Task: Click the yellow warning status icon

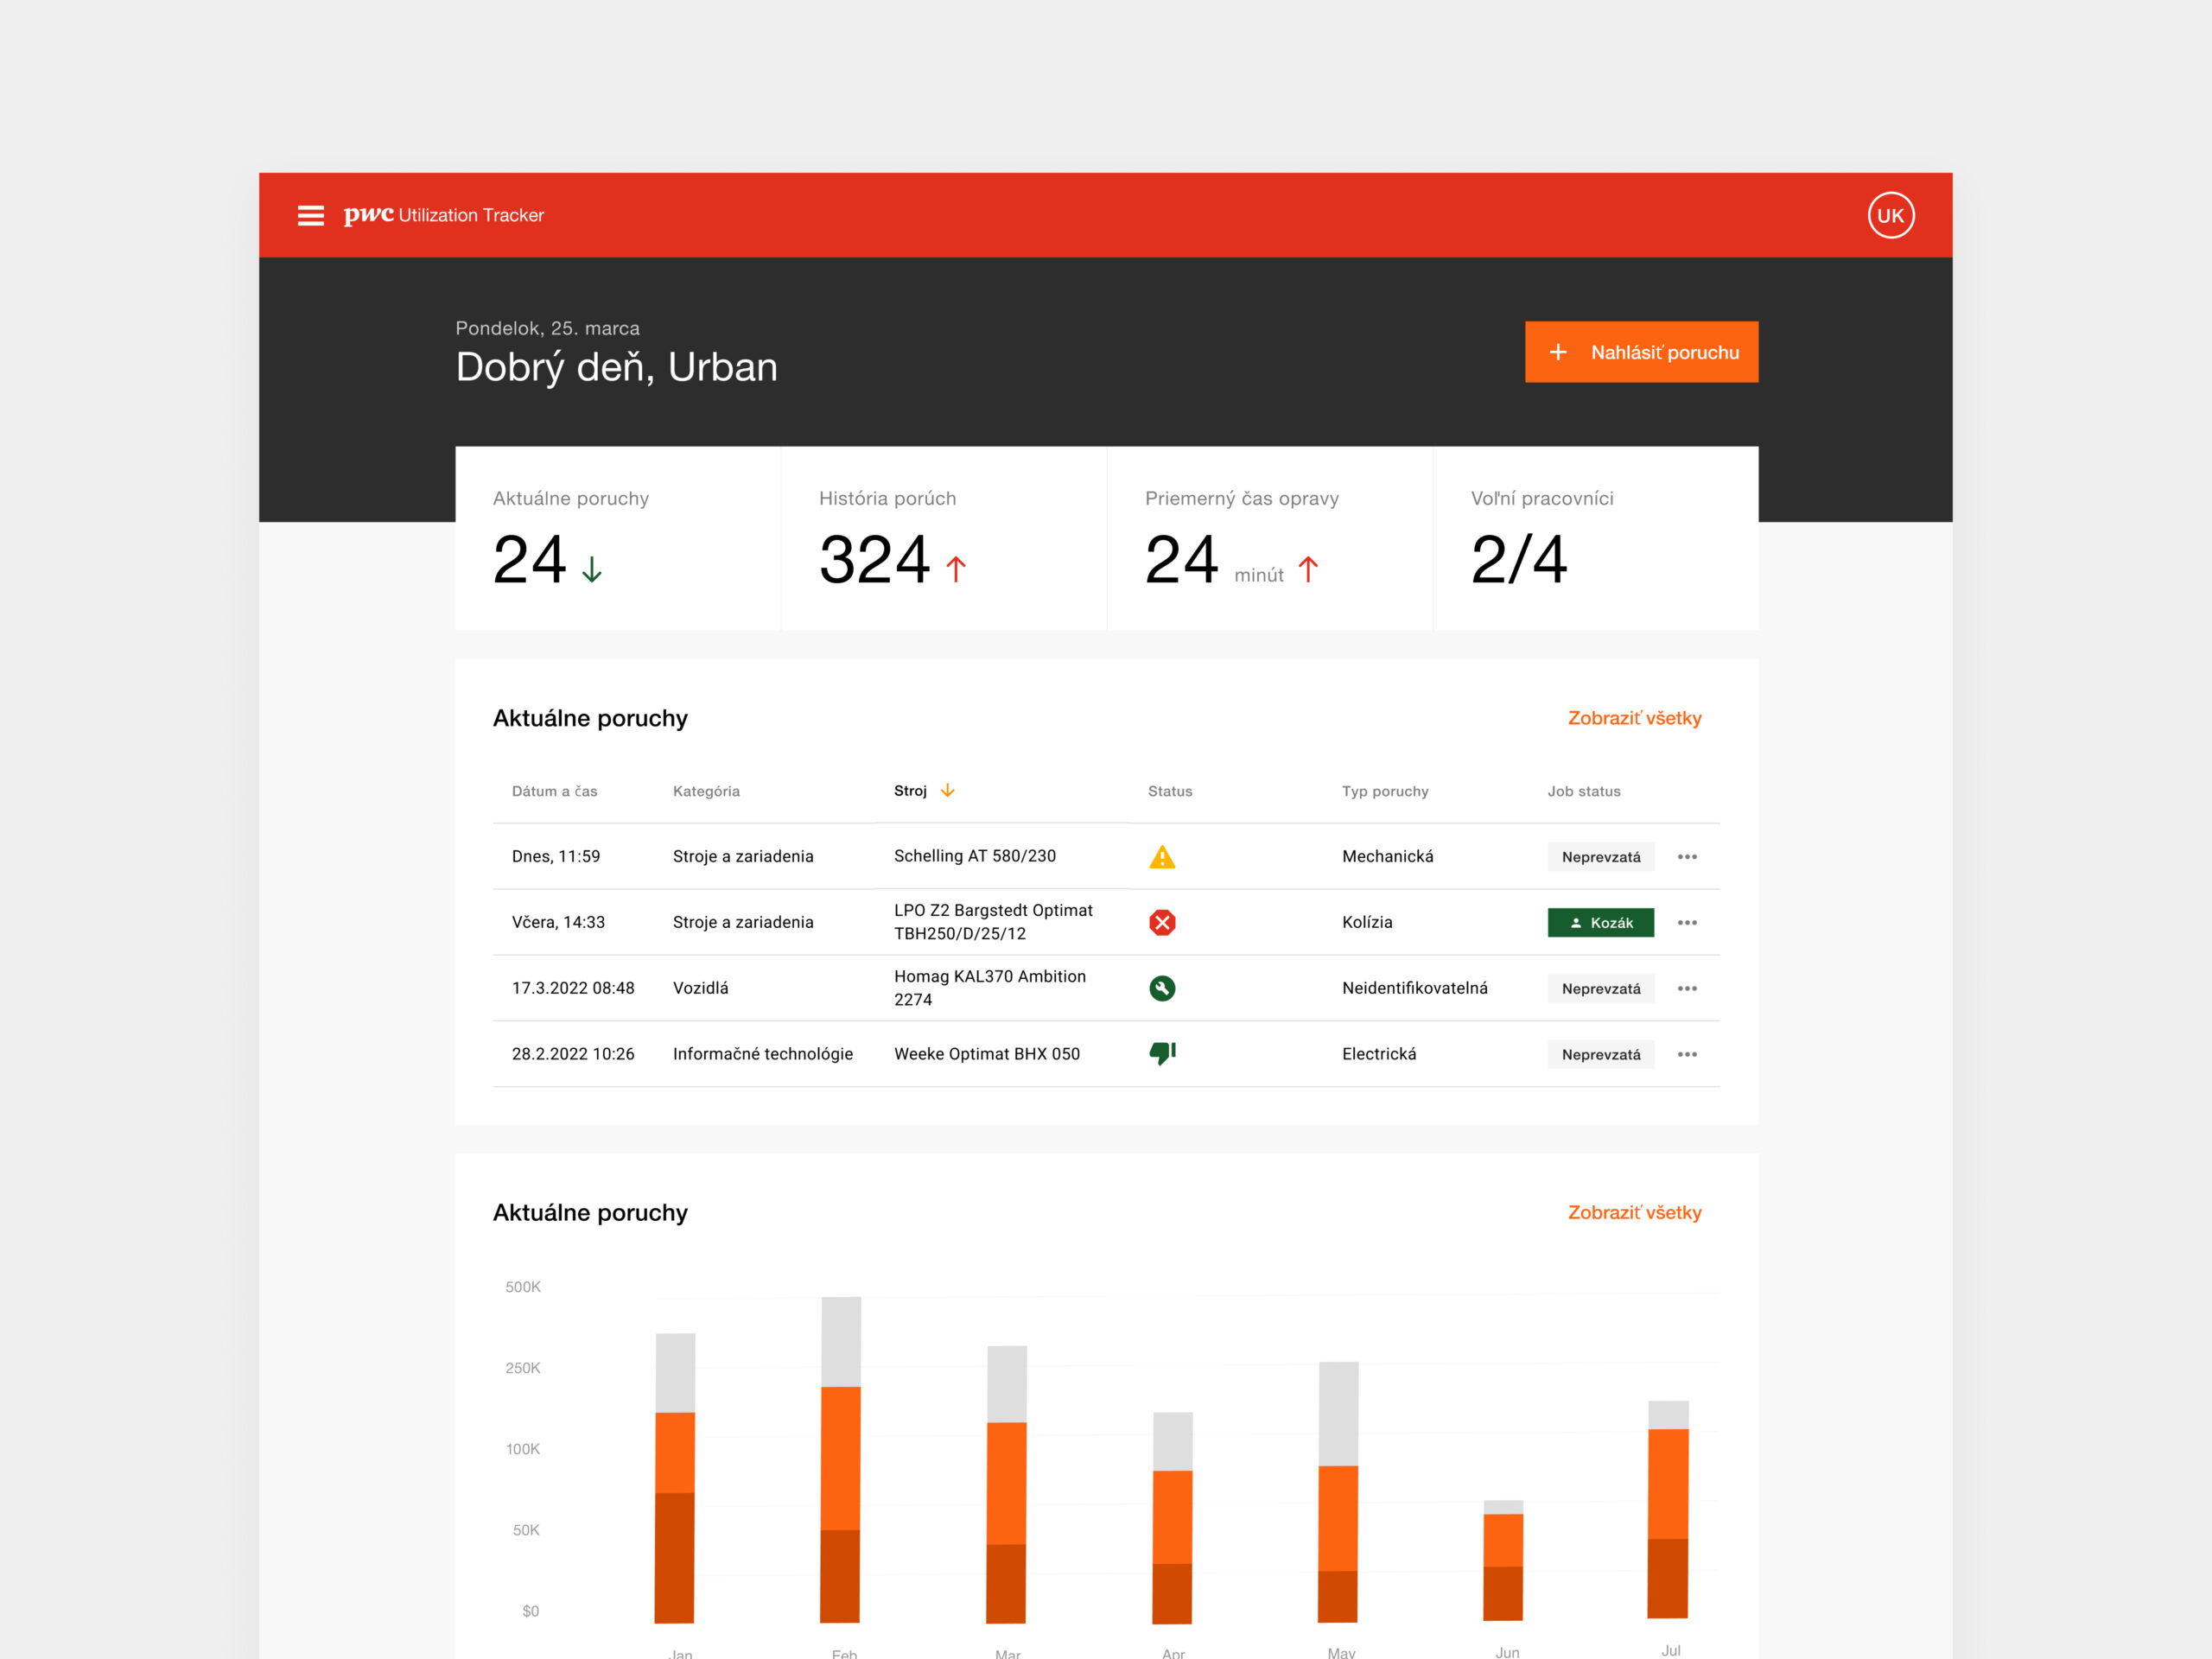Action: point(1161,857)
